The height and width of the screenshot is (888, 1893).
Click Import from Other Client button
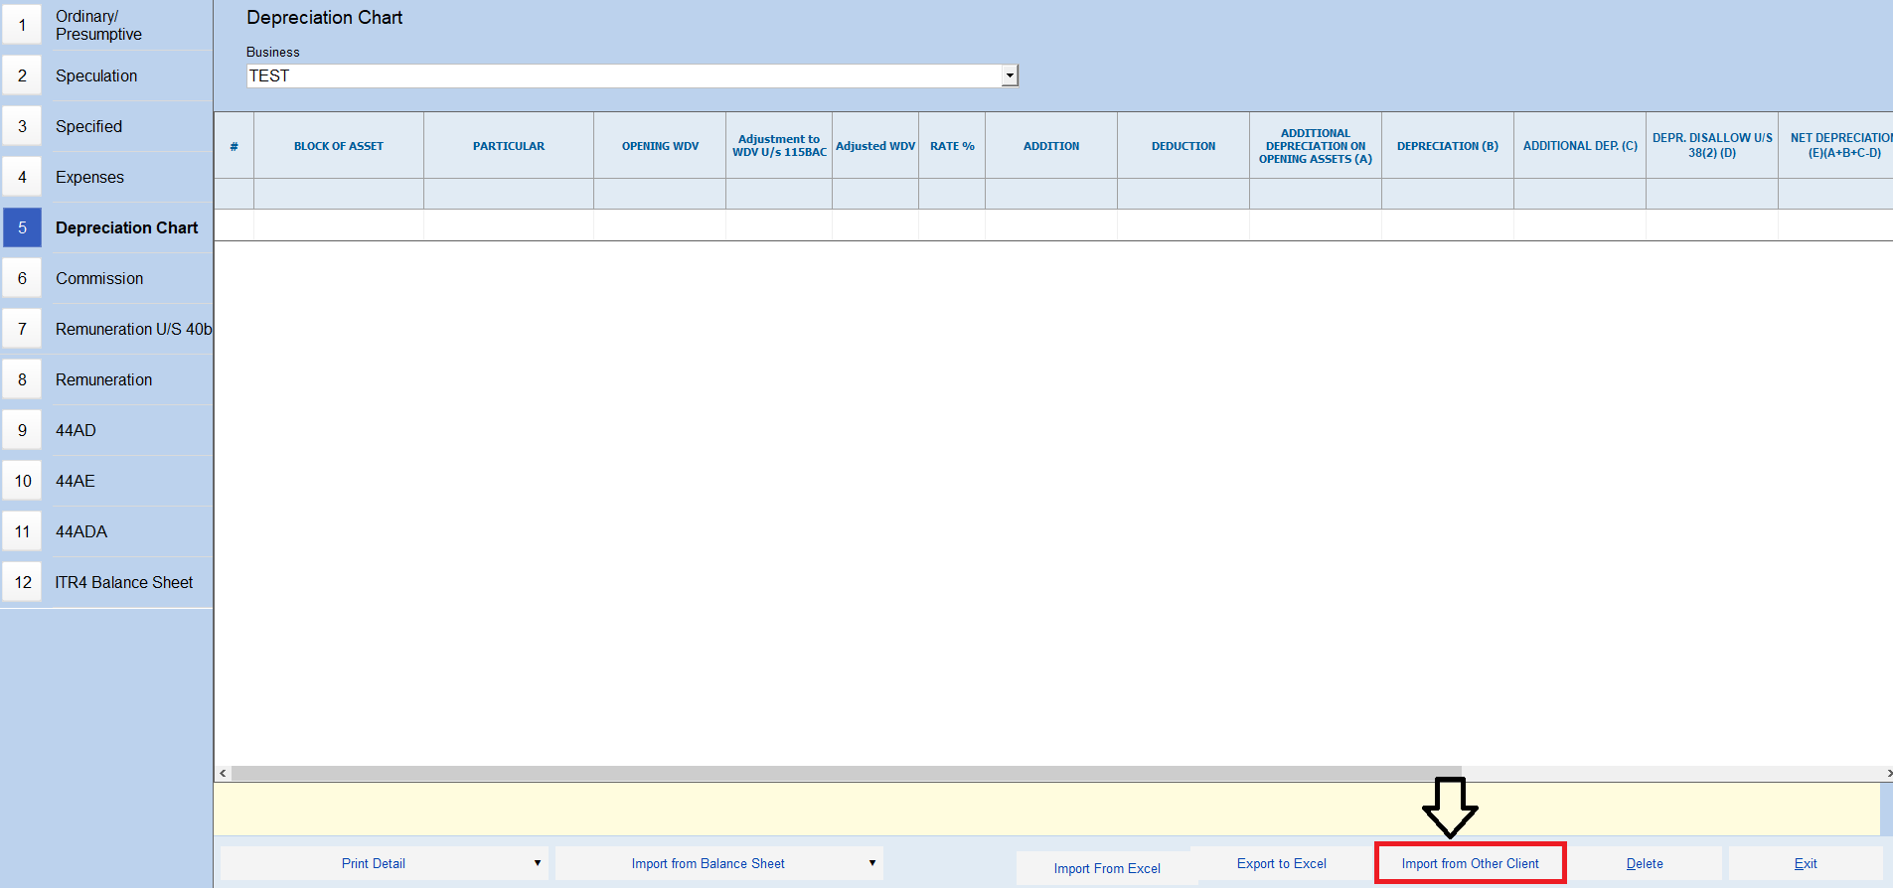[x=1471, y=863]
